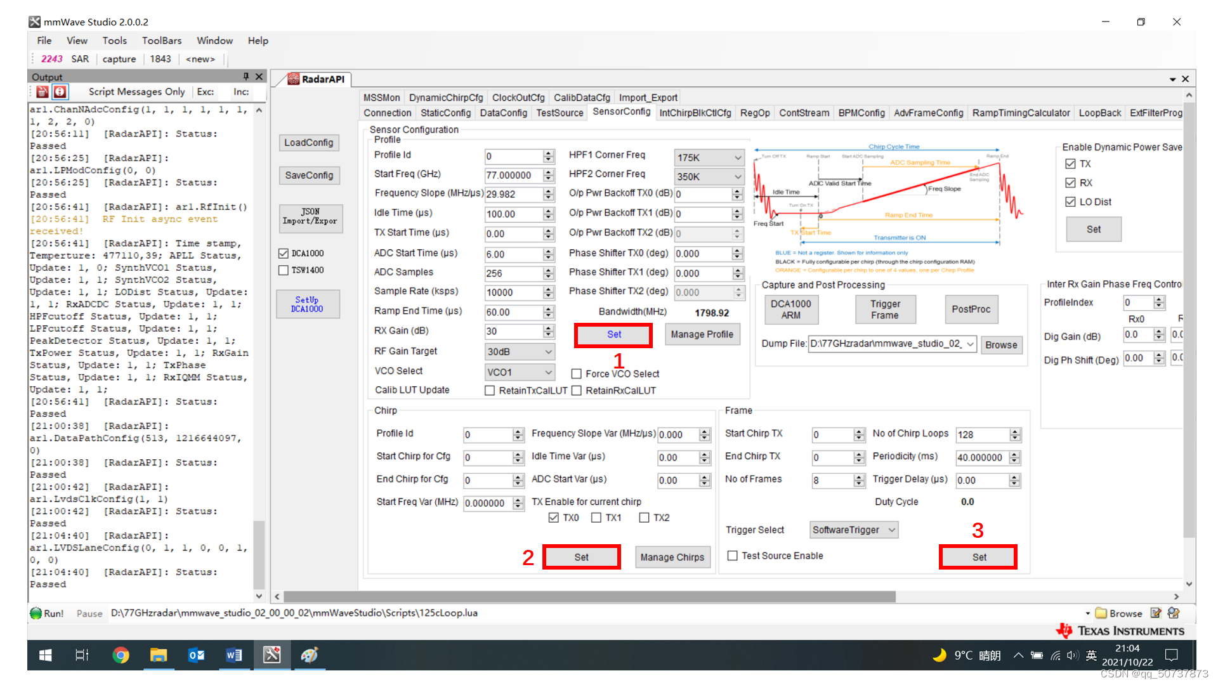Enable TX1 for current chirp
The image size is (1218, 685).
click(596, 518)
